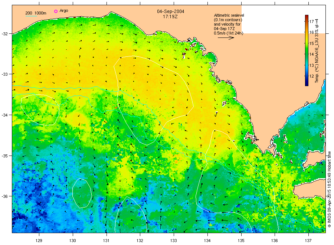Click the '17' value on the colorbar
Image resolution: width=334 pixels, height=245 pixels.
[x=311, y=21]
